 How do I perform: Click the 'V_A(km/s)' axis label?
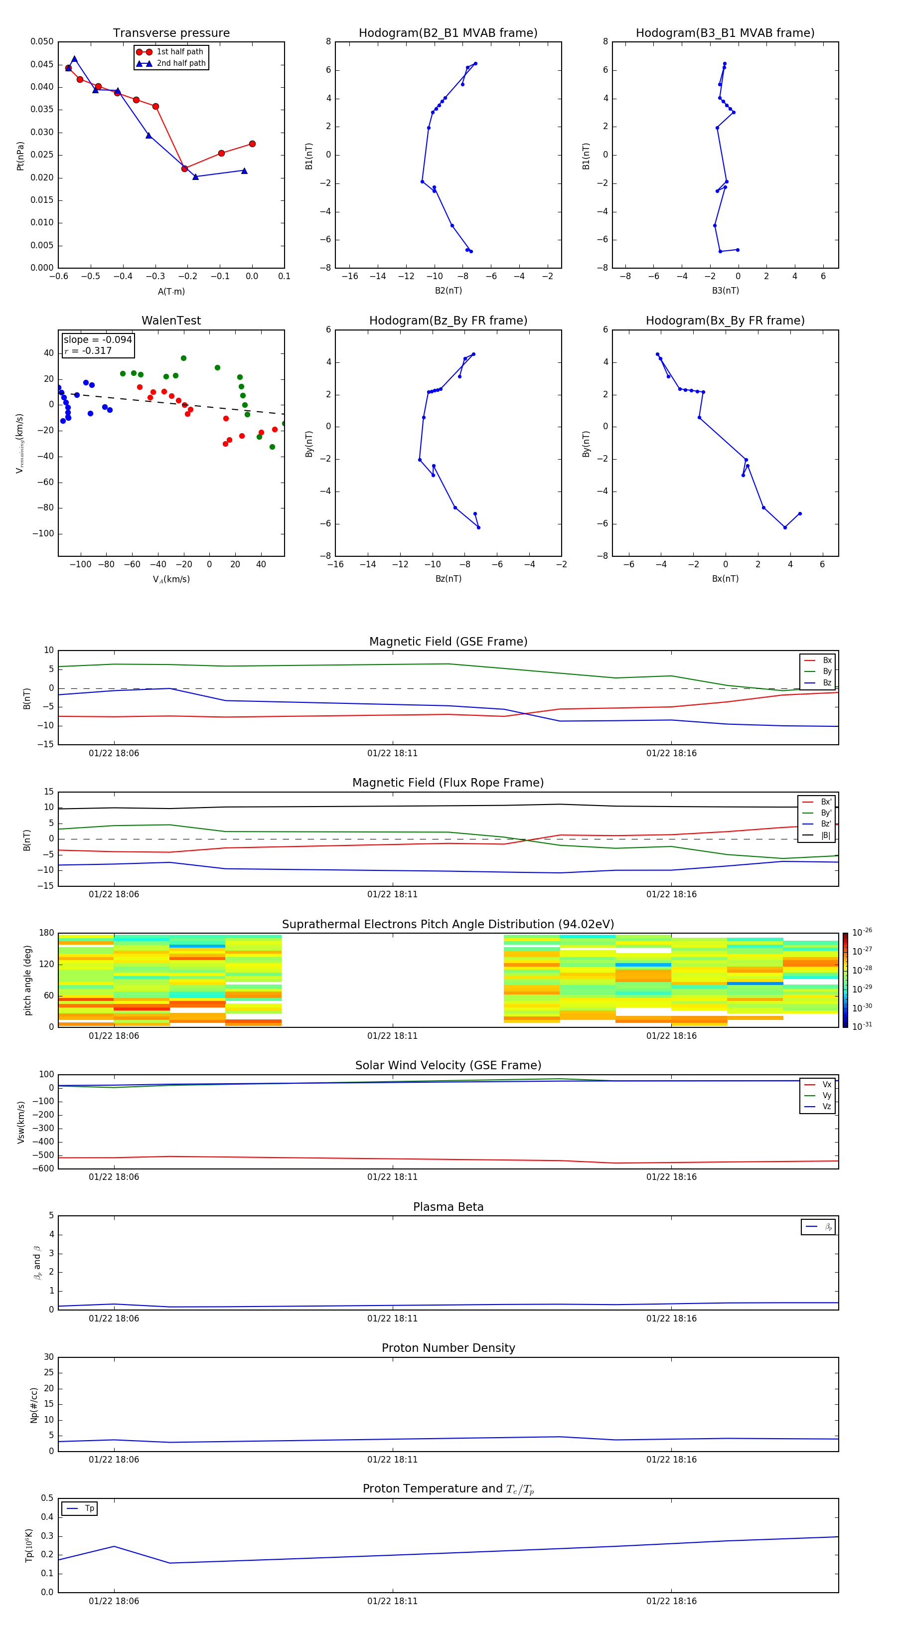pyautogui.click(x=171, y=579)
